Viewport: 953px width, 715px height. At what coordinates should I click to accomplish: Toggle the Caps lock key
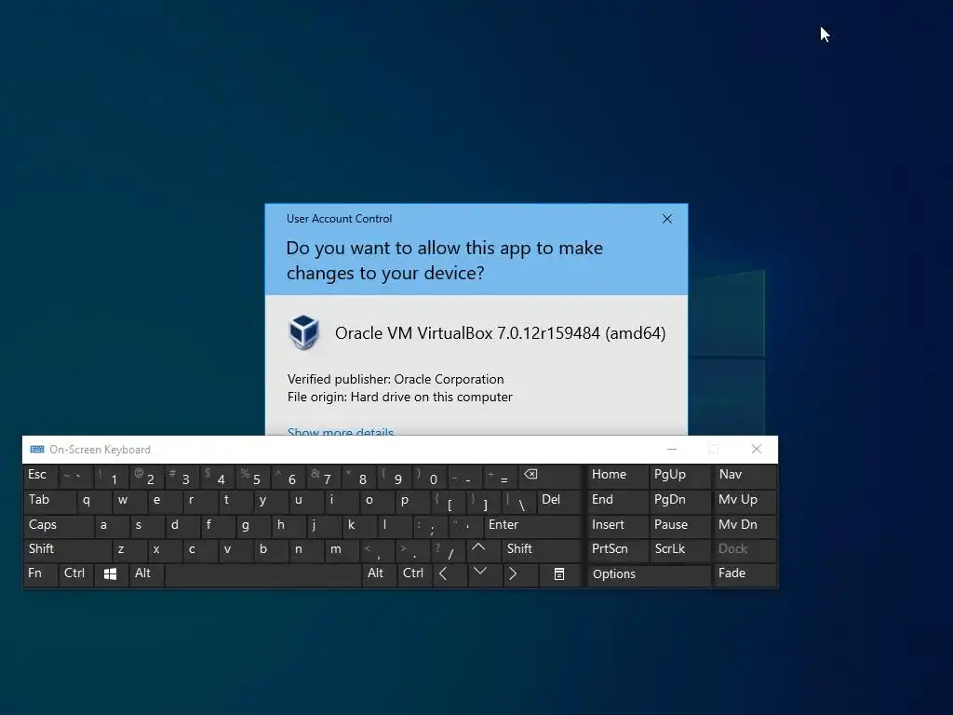(x=59, y=526)
